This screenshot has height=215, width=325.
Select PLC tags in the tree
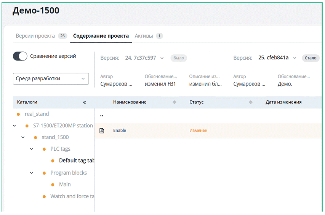[x=60, y=149]
